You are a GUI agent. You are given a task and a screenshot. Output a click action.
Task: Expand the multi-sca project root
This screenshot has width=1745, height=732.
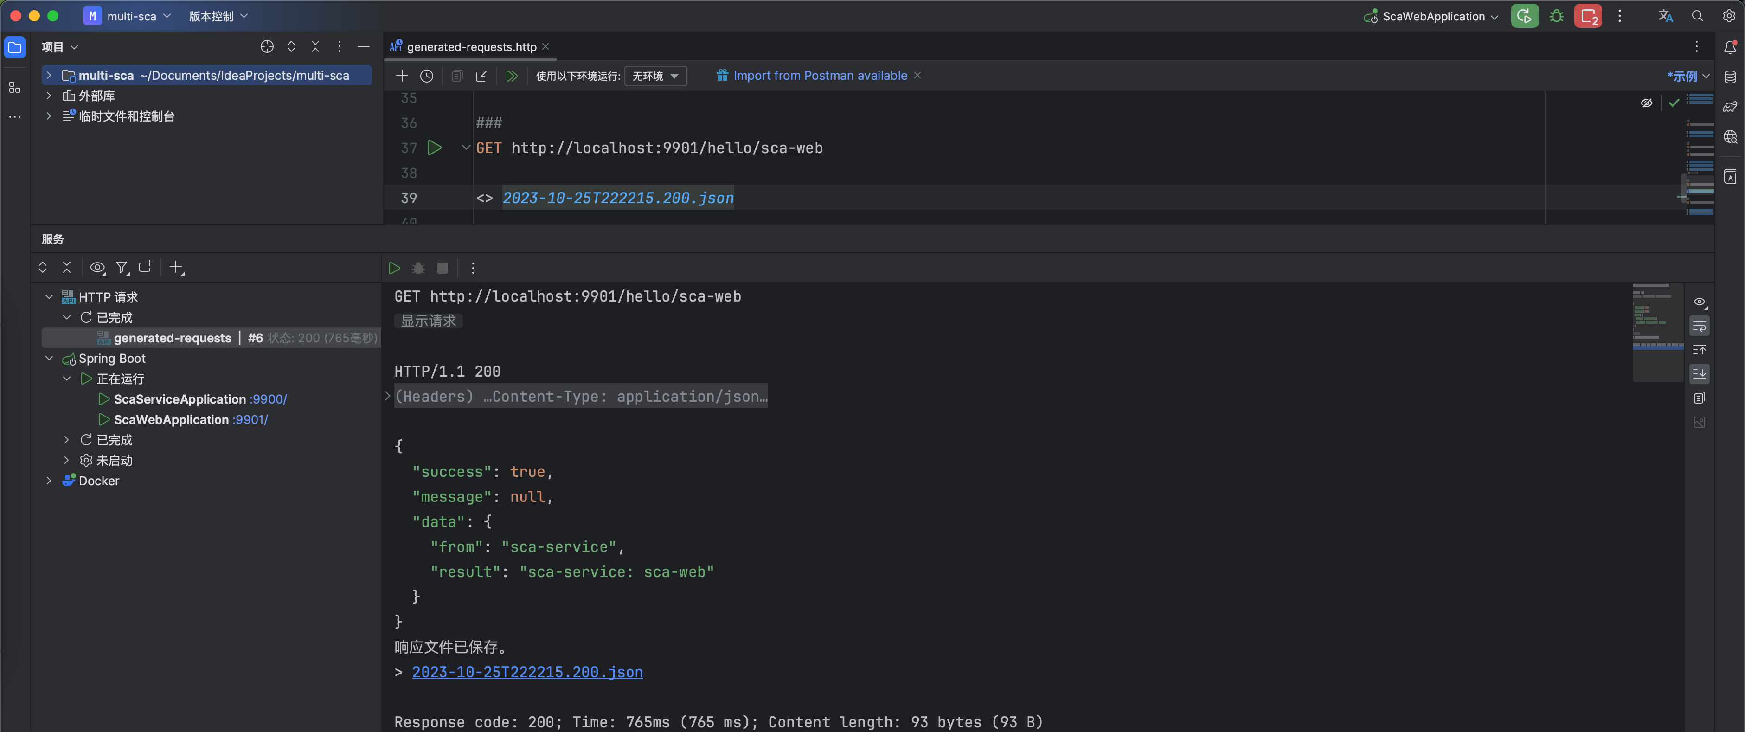click(x=49, y=75)
